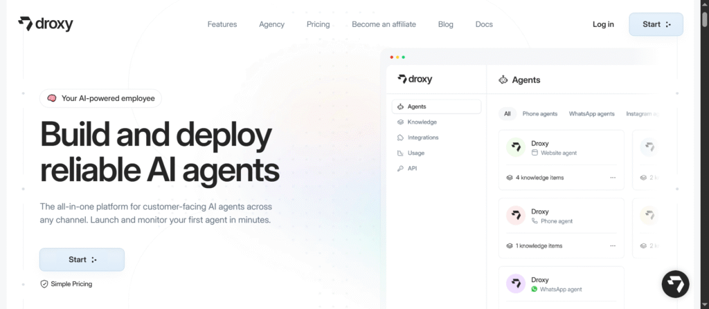The image size is (709, 309).
Task: Click the Agents robot icon in panel header
Action: [x=503, y=79]
